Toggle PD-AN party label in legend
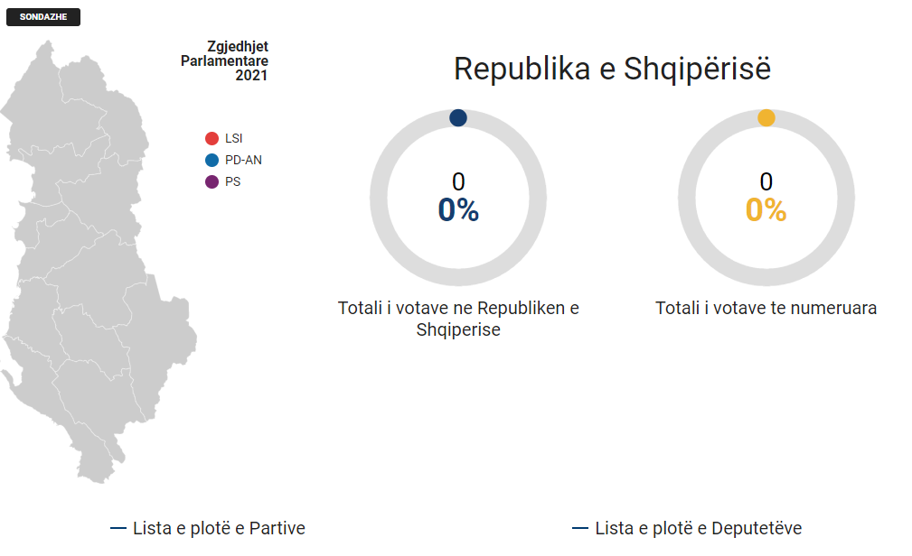 pyautogui.click(x=243, y=160)
